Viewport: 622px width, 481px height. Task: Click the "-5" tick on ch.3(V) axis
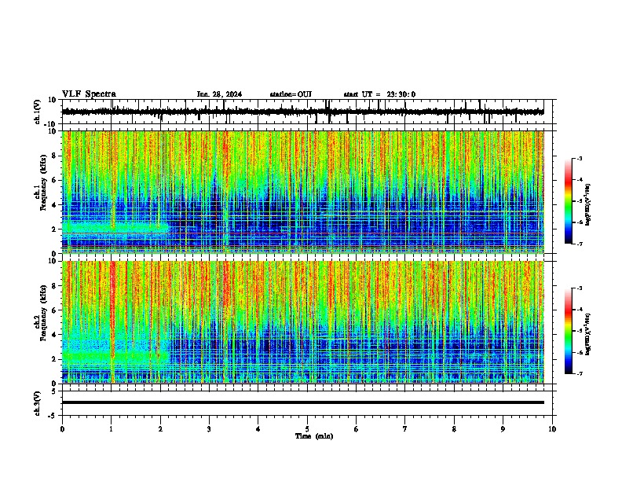(x=53, y=416)
